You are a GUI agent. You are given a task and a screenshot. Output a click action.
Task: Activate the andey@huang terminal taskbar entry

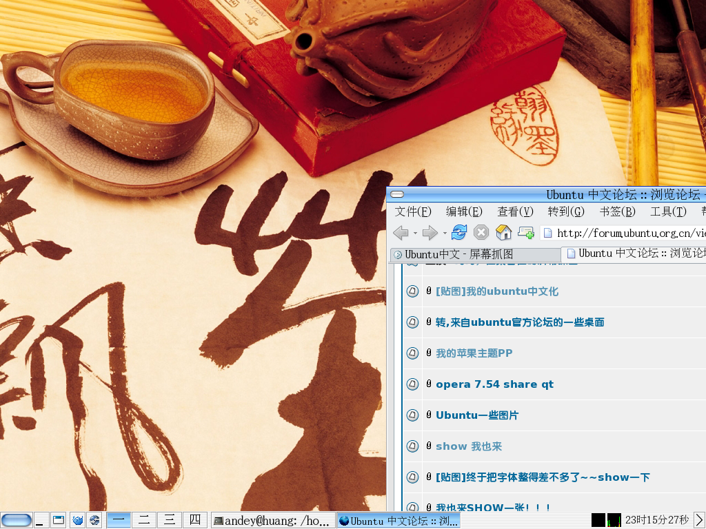click(273, 521)
